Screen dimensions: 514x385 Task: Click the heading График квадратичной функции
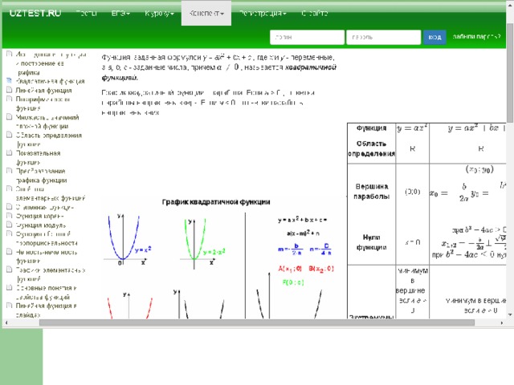(216, 202)
